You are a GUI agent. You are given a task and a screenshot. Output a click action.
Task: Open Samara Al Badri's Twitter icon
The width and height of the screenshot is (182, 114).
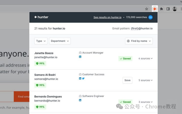(83, 79)
